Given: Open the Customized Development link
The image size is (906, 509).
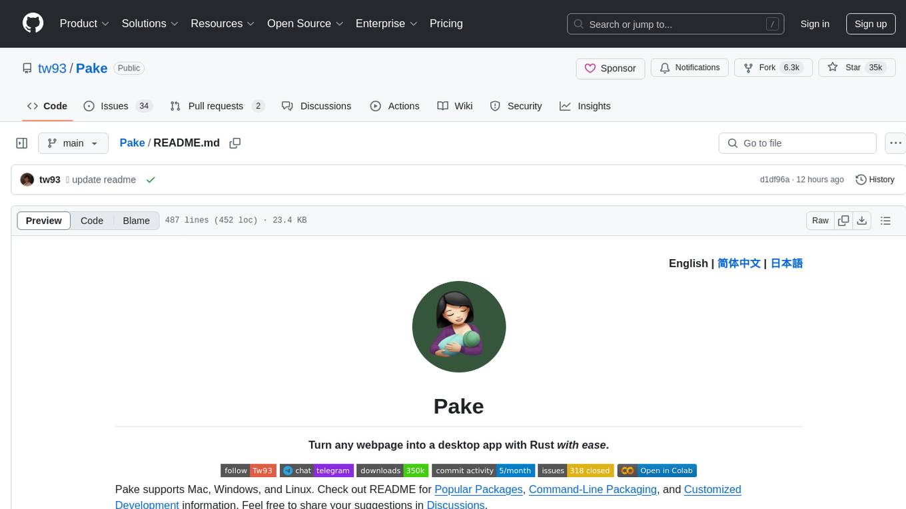Looking at the screenshot, I should coord(713,489).
